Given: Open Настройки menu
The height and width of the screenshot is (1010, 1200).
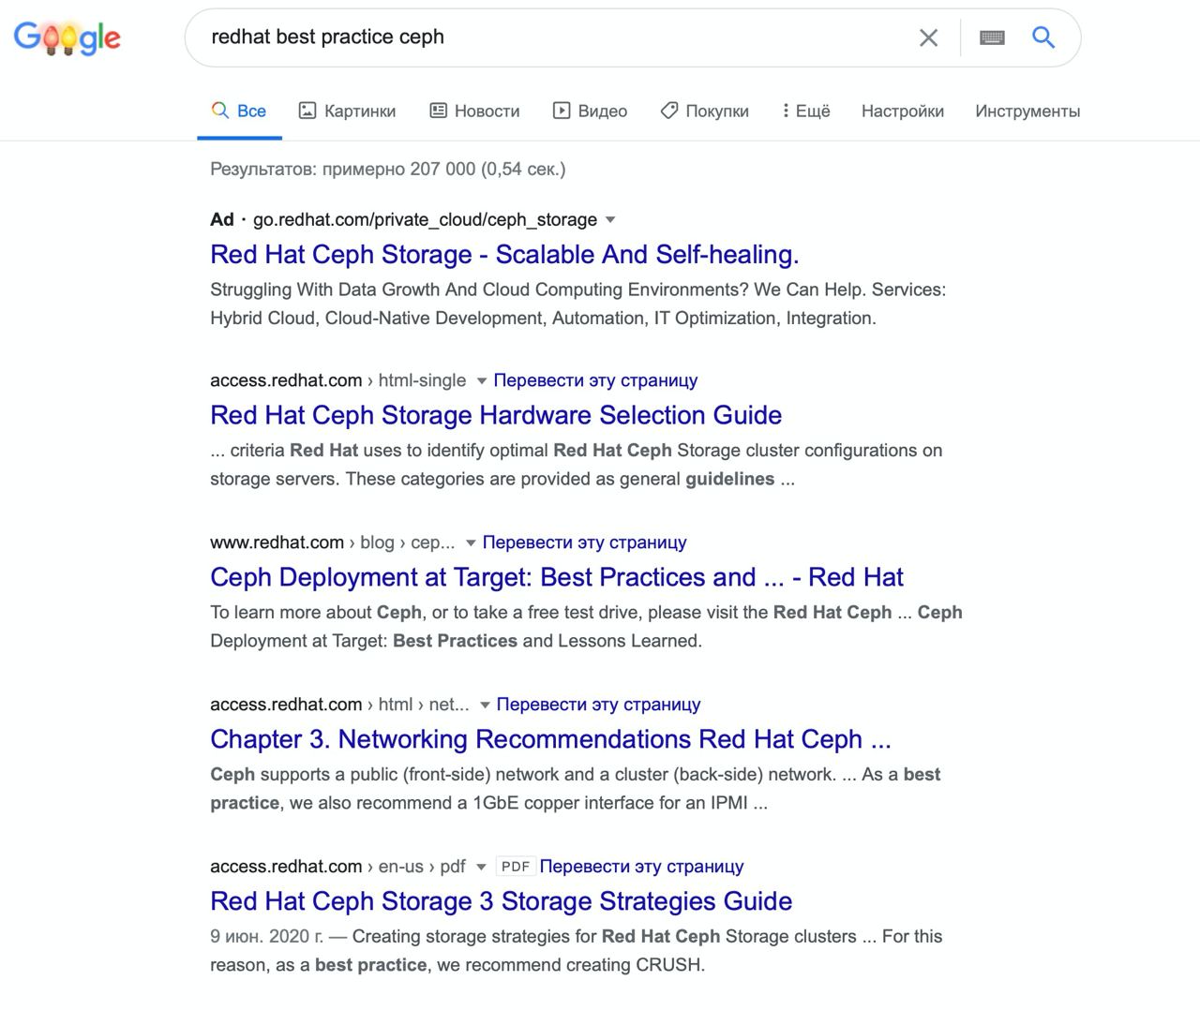Looking at the screenshot, I should point(903,111).
